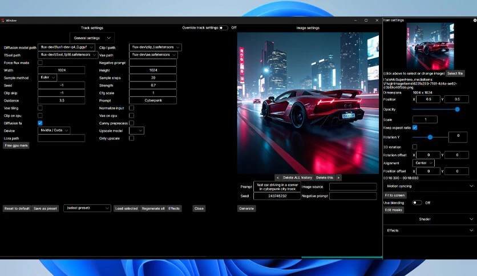This screenshot has width=477, height=276.
Task: Click Negative prompt field in track settings
Action: [153, 63]
